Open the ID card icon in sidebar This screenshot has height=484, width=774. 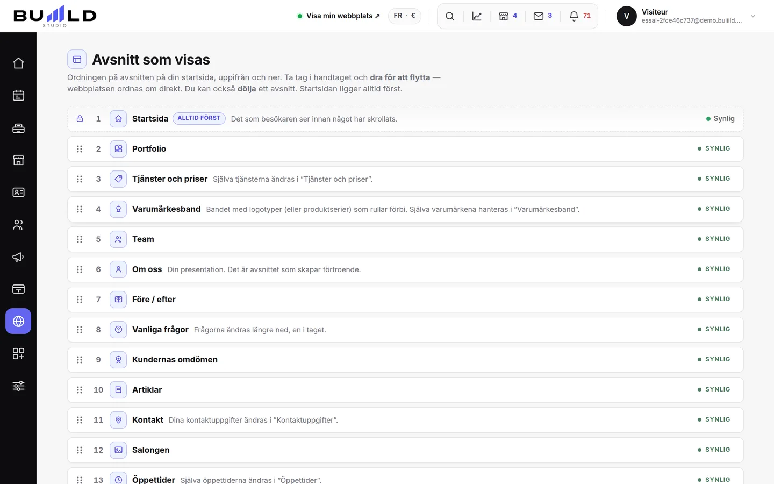(18, 193)
